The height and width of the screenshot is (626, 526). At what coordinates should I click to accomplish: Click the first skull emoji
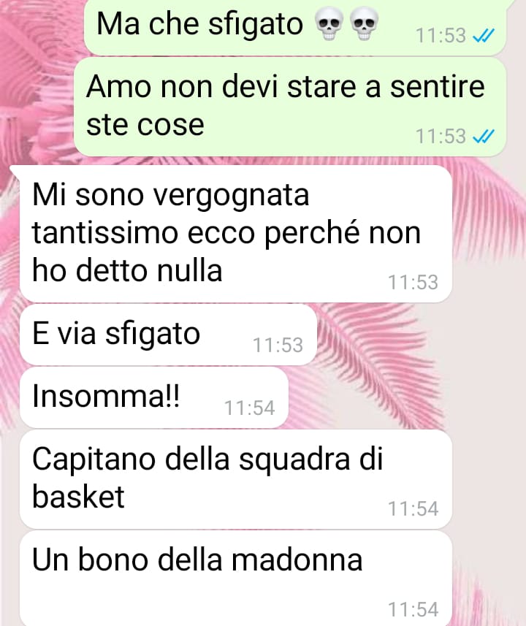(x=329, y=26)
